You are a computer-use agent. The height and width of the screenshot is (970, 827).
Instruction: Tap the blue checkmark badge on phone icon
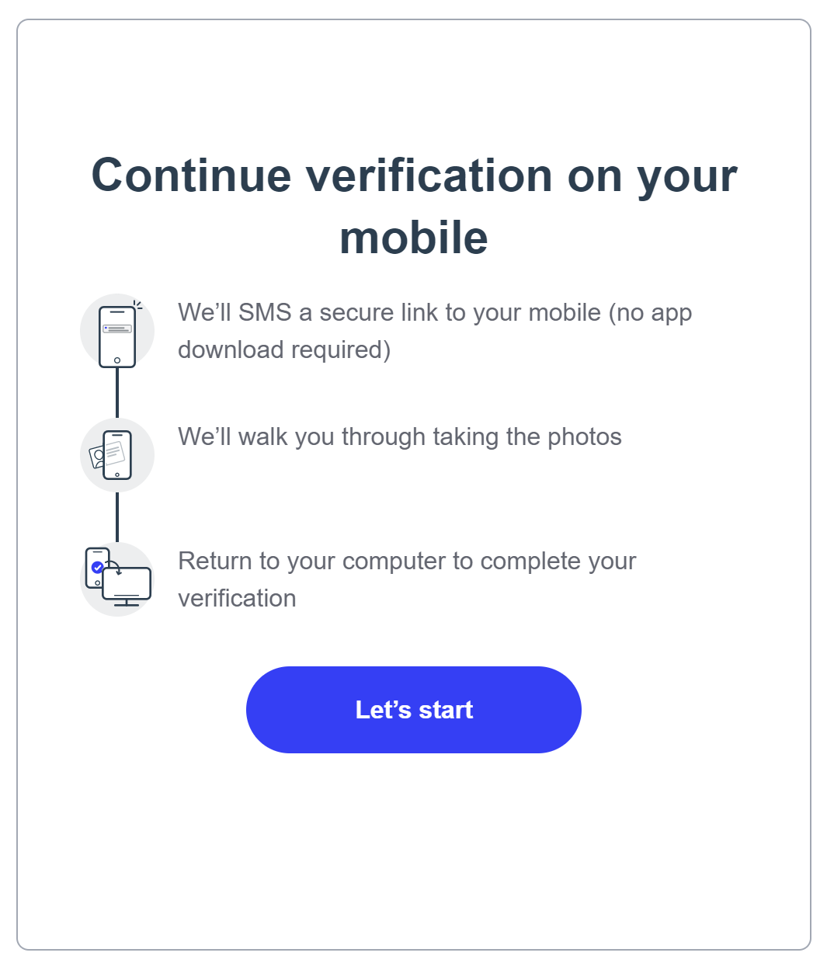pos(97,567)
